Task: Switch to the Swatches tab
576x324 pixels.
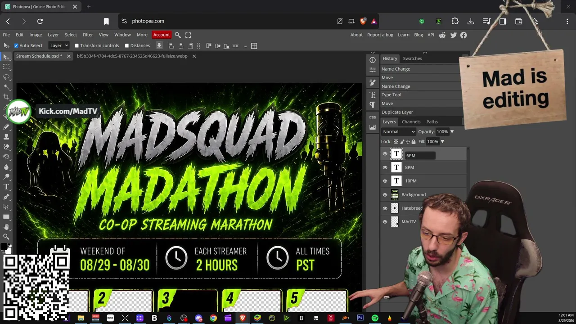Action: coord(412,58)
